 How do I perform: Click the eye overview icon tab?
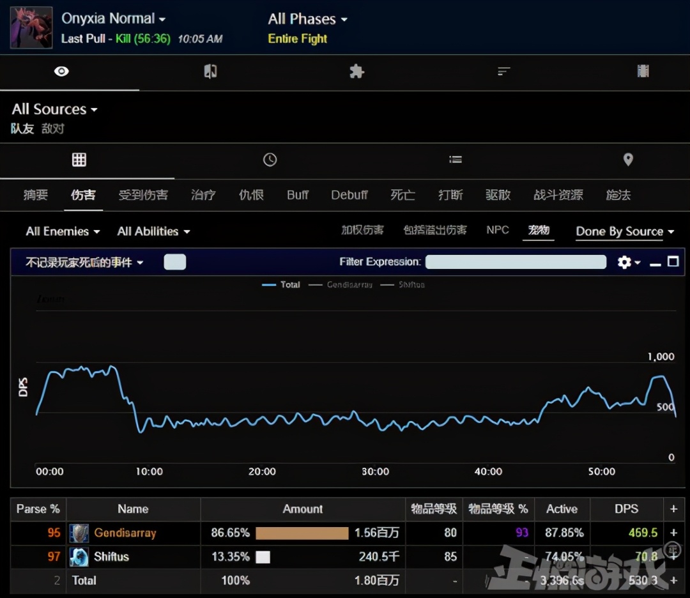(61, 72)
